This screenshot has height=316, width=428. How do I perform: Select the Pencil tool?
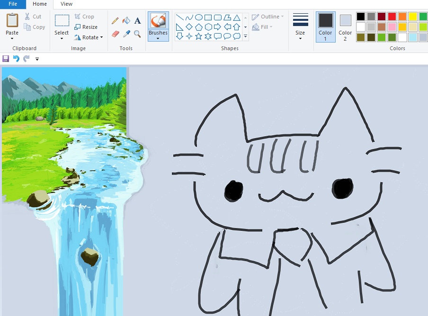click(x=115, y=21)
